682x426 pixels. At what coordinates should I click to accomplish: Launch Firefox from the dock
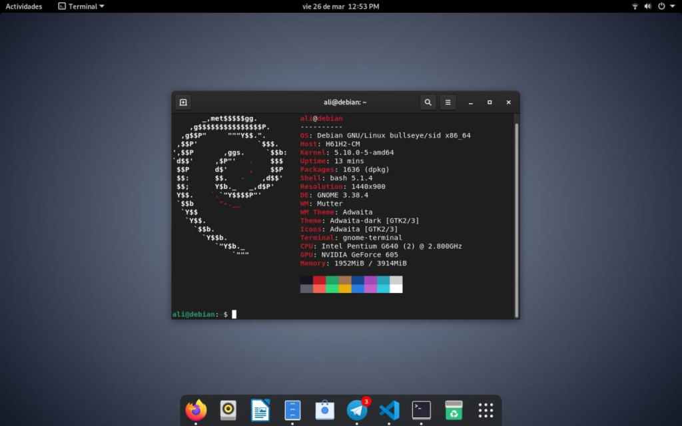click(x=196, y=409)
